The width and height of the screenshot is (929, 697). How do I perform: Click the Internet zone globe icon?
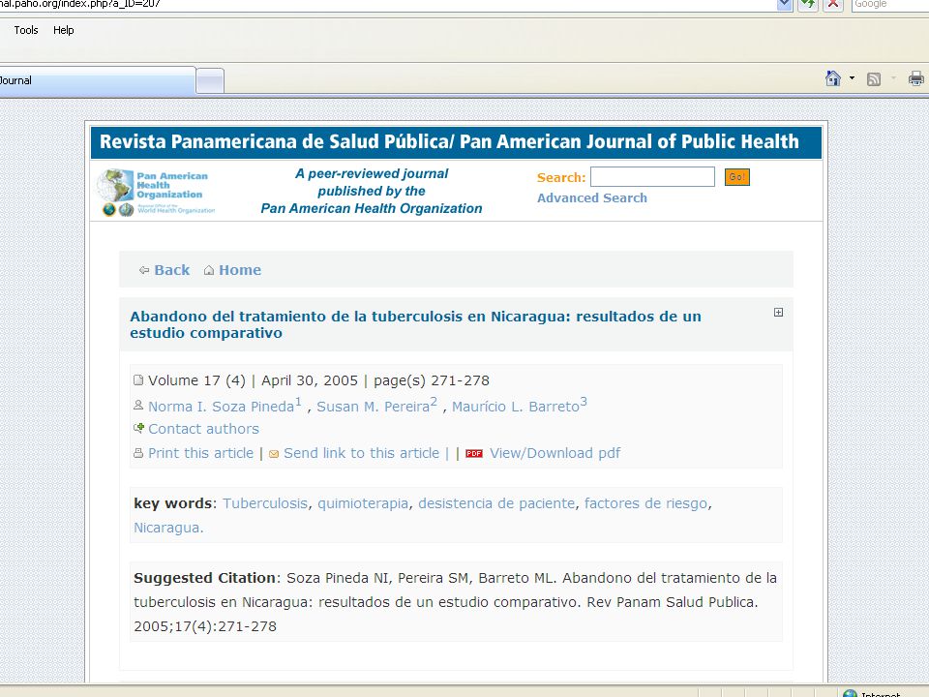tap(851, 693)
